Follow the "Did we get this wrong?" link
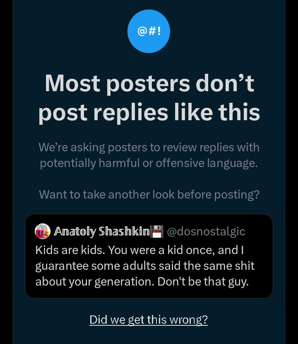Viewport: 298px width, 344px height. point(149,320)
